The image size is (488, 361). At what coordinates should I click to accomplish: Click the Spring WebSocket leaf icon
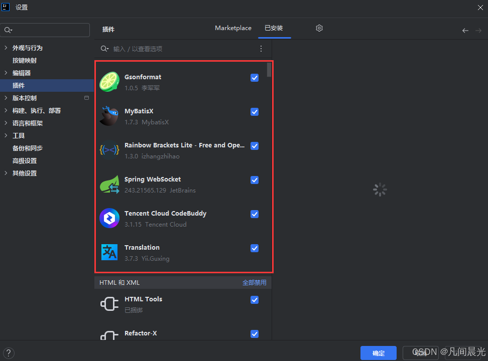(x=109, y=185)
